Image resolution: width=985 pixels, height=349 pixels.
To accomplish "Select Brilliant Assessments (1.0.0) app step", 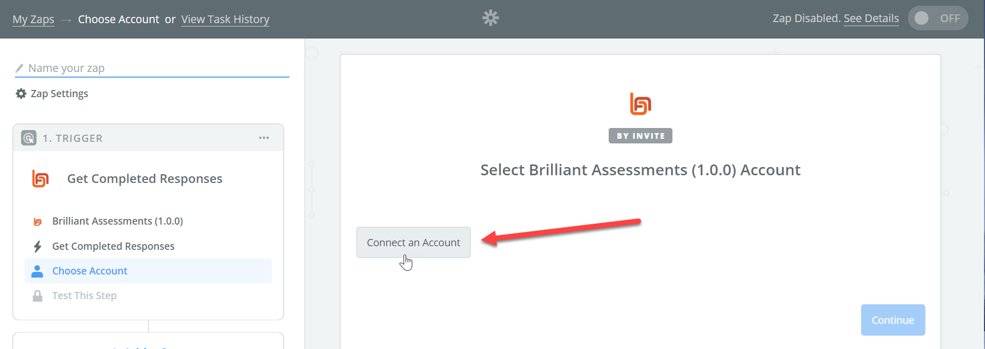I will click(117, 221).
